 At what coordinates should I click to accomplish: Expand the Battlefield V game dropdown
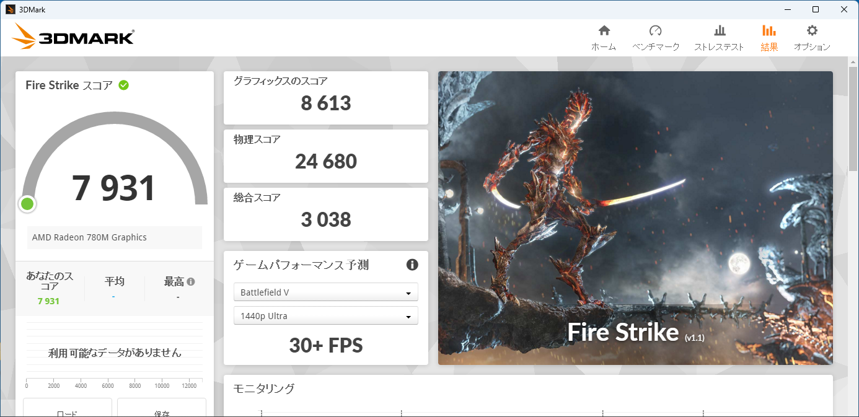click(326, 292)
